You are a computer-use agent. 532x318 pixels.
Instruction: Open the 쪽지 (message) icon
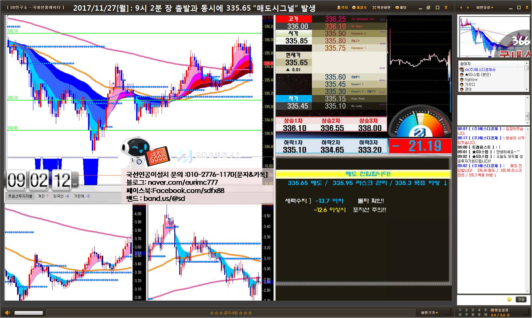343,8
